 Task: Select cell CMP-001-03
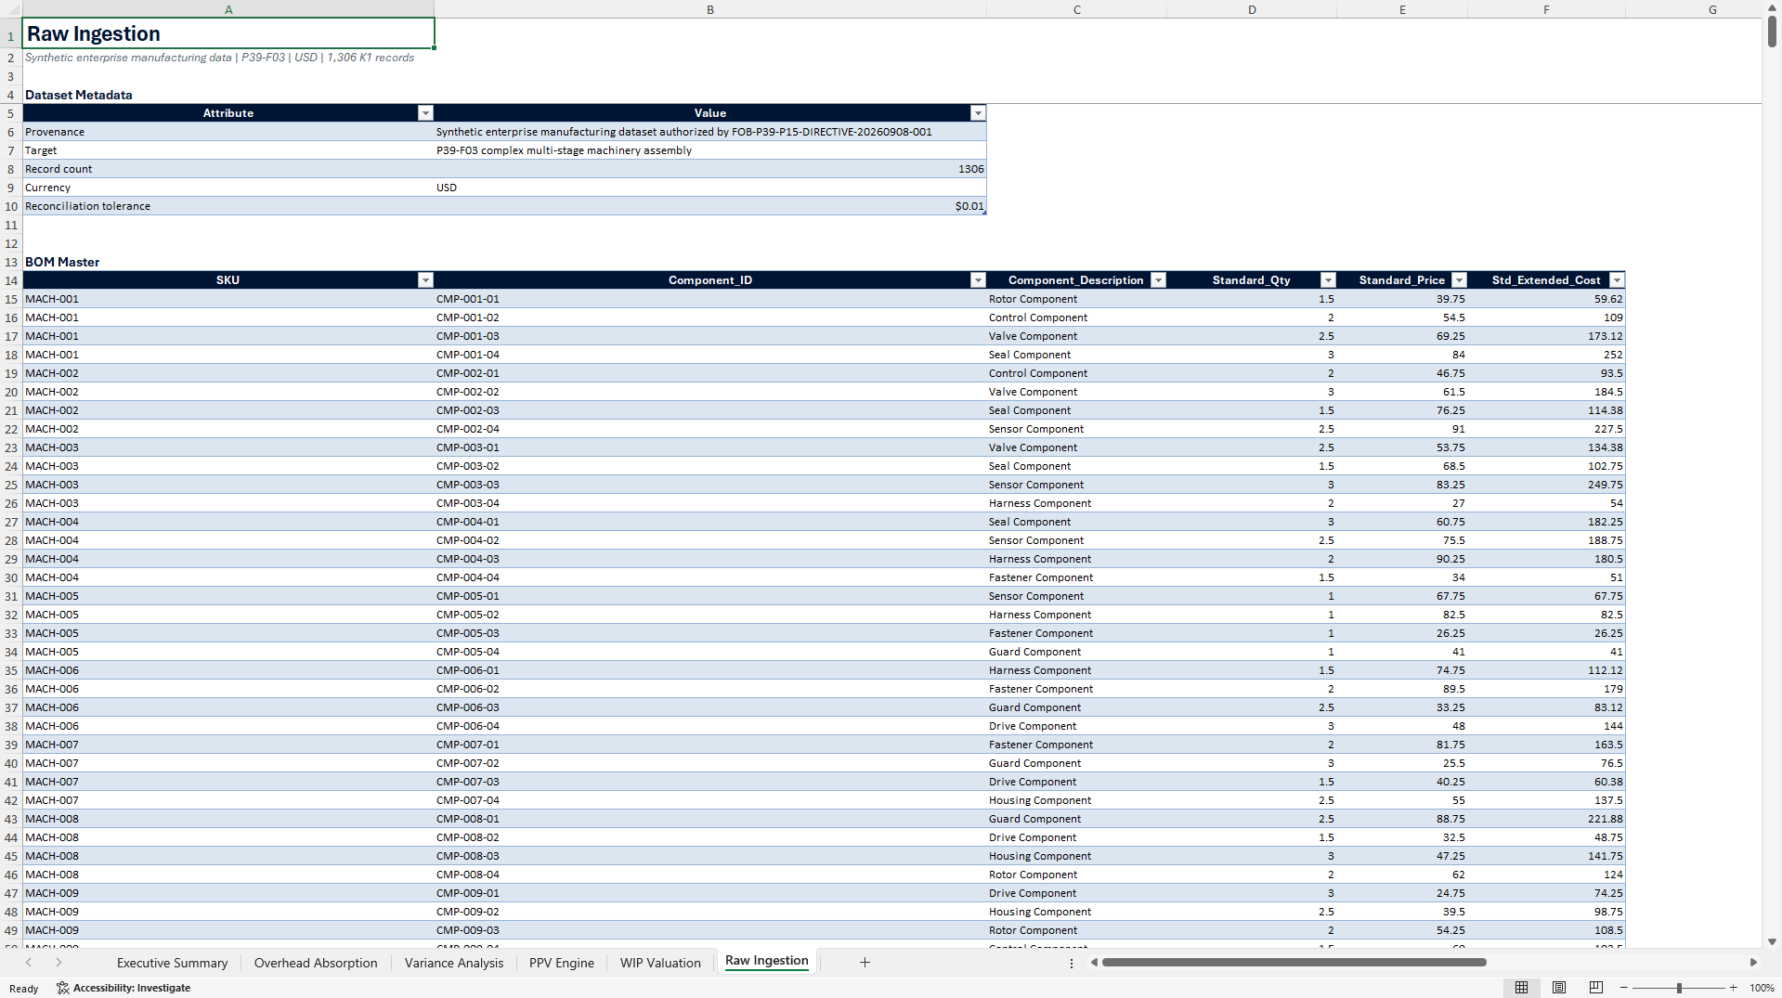[710, 336]
